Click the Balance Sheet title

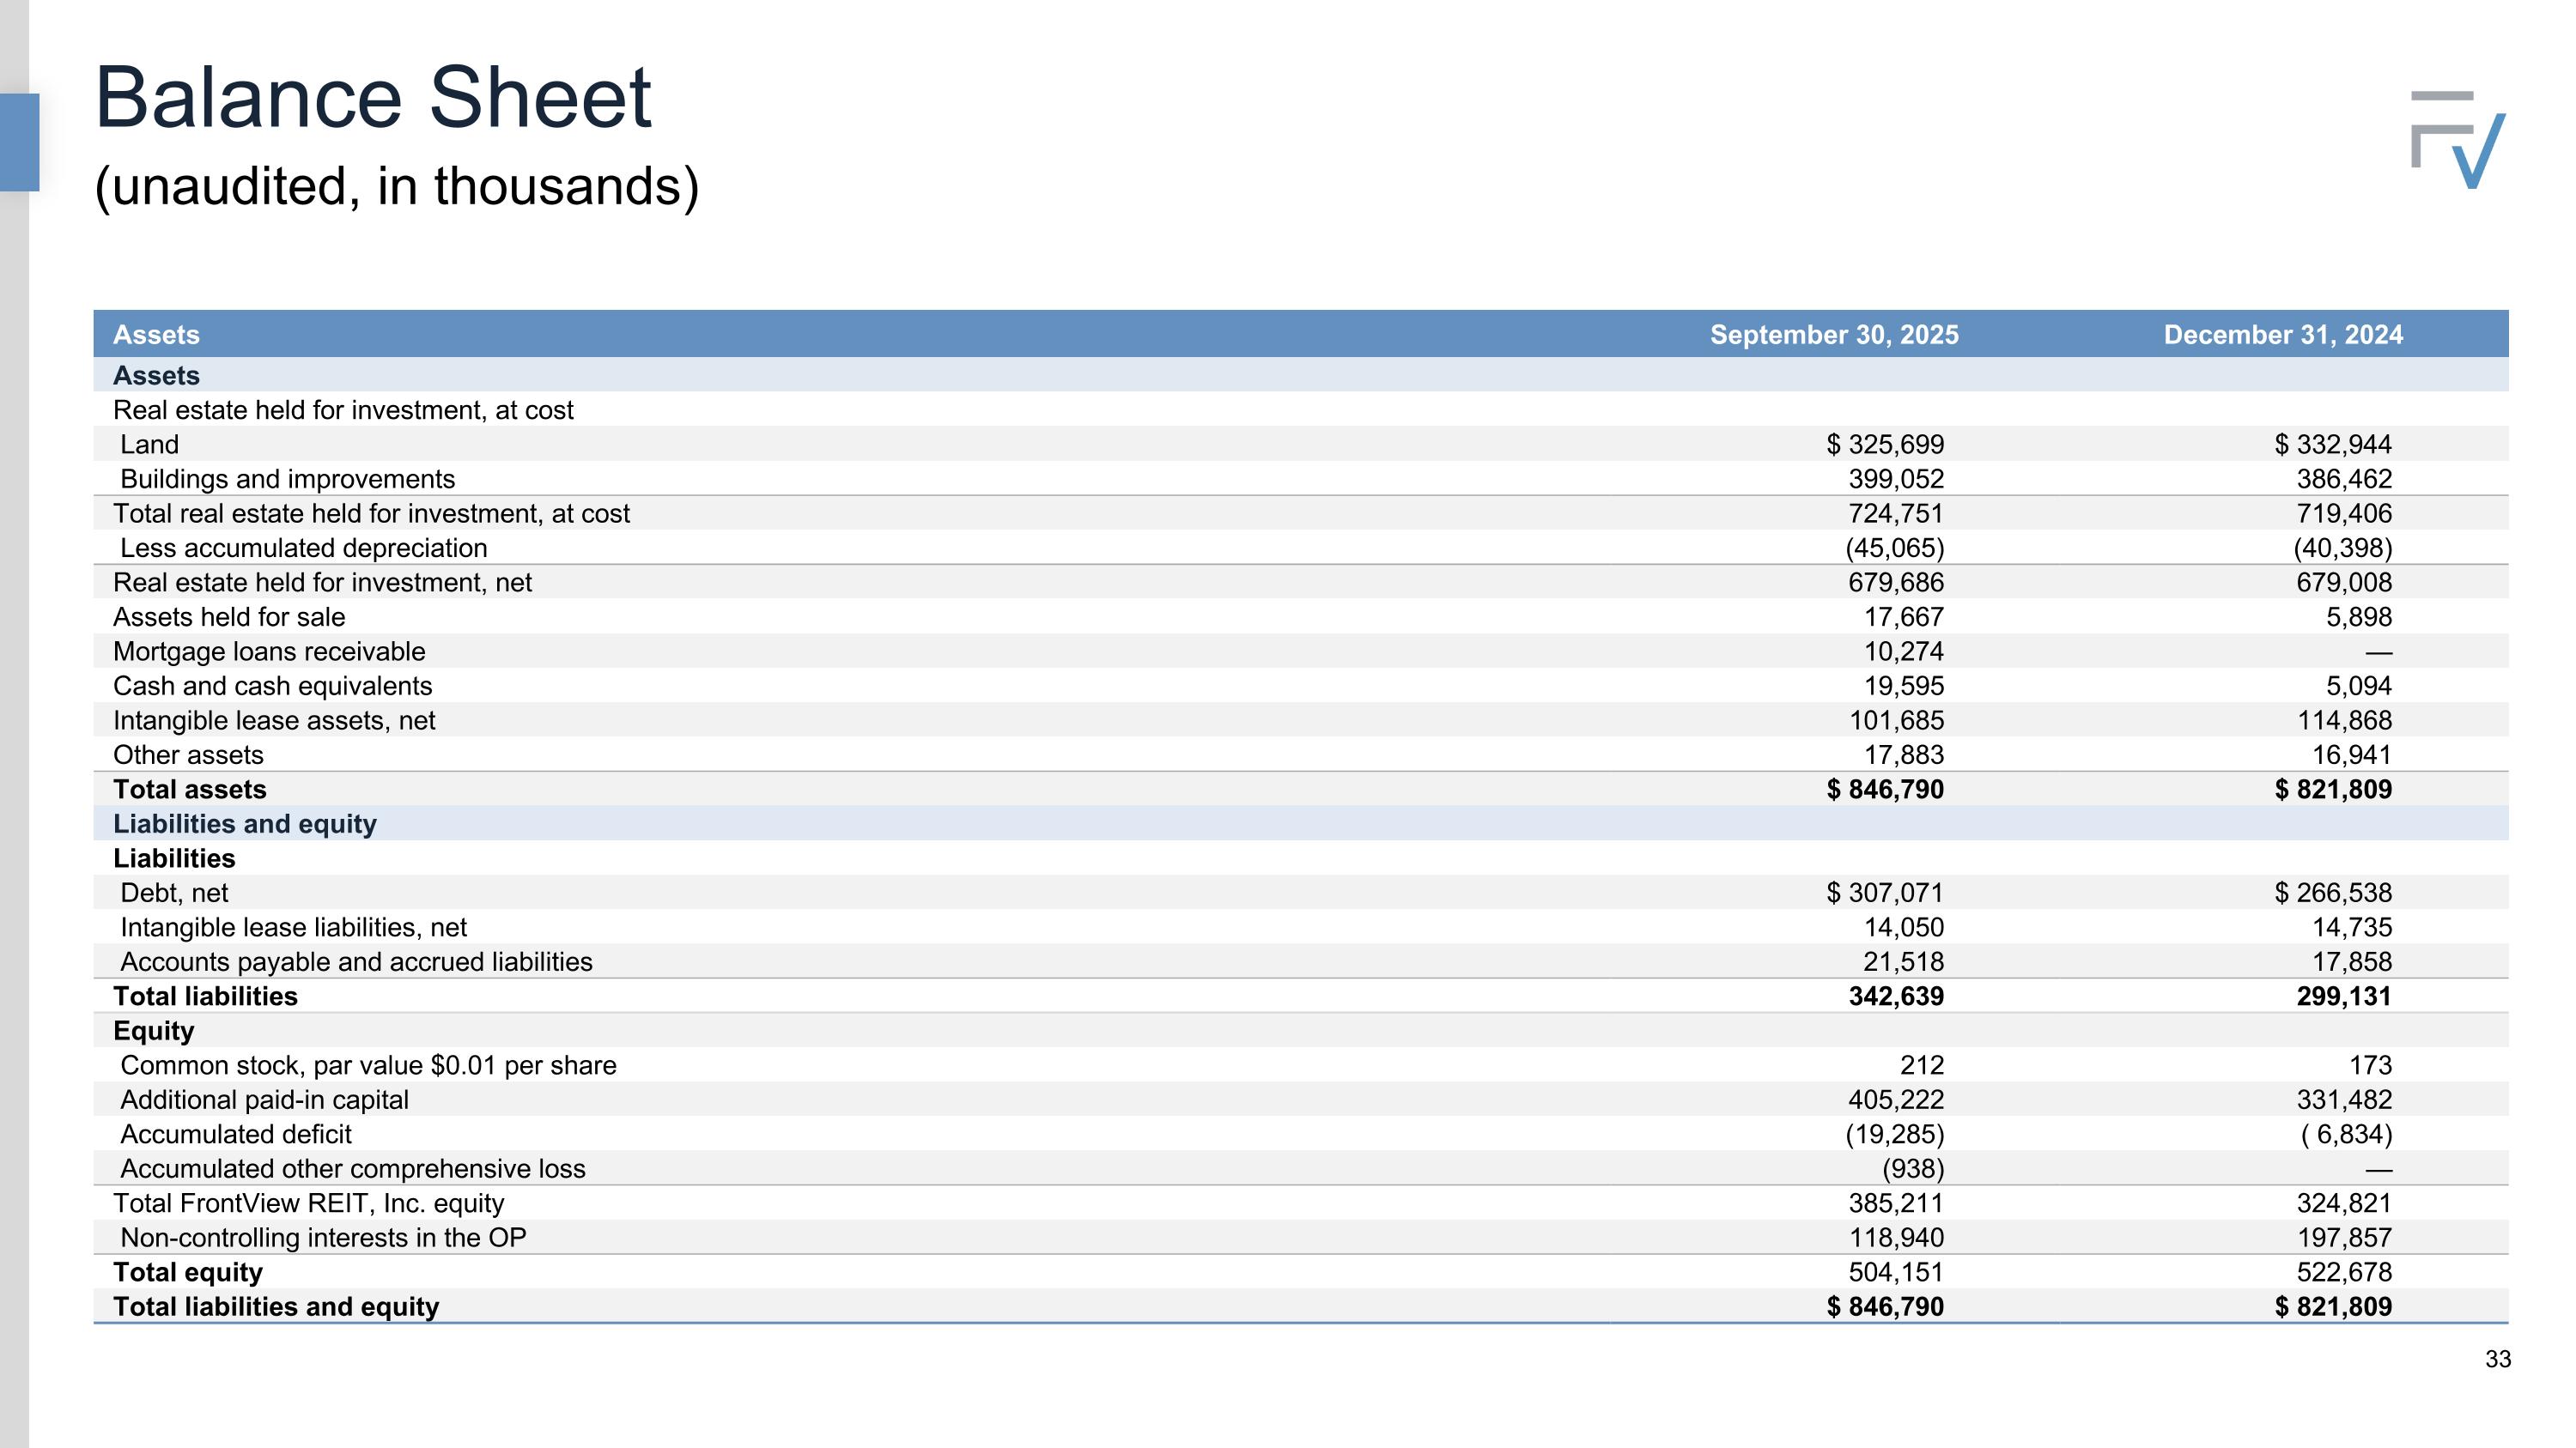(x=372, y=98)
